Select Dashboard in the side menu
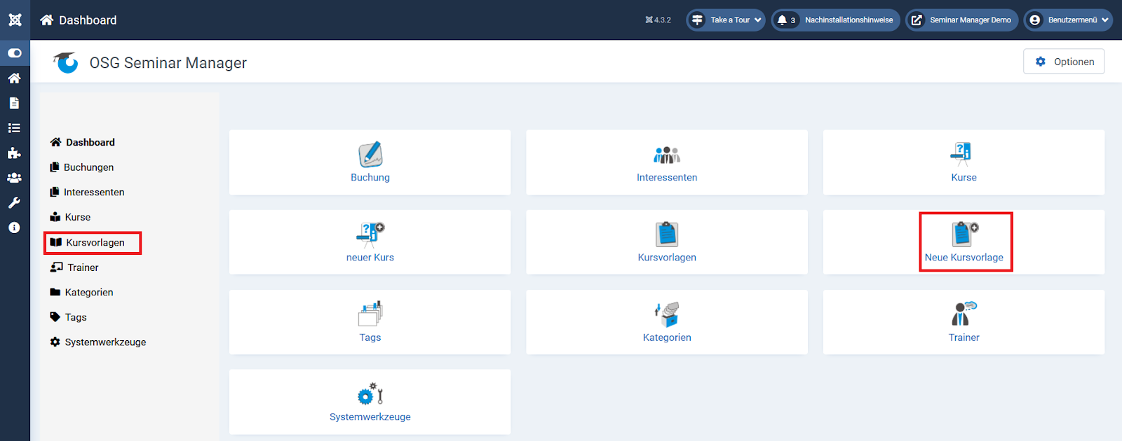 coord(83,142)
